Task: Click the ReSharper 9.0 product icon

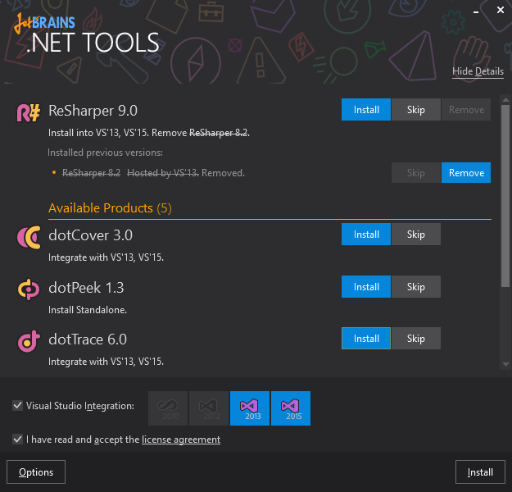Action: click(x=29, y=112)
